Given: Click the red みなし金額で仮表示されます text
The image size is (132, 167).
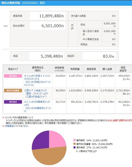Looking at the screenshot, I should [x=120, y=120].
